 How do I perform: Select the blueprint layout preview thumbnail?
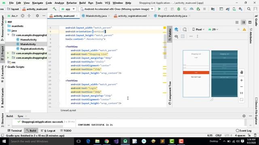tap(224, 73)
